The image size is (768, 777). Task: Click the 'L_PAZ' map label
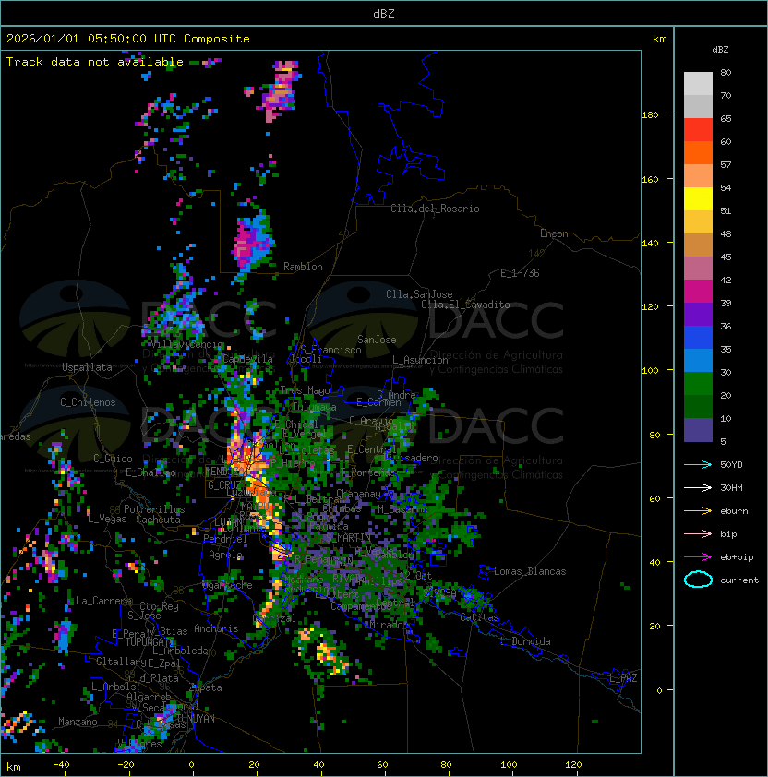coord(623,678)
